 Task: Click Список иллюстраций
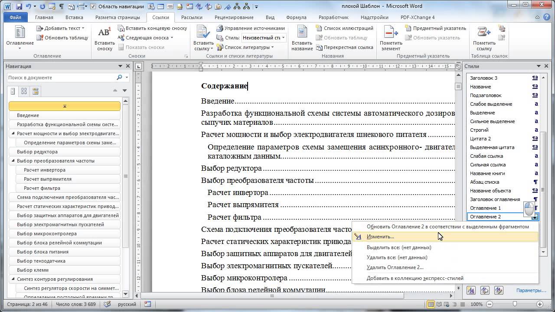click(x=344, y=28)
